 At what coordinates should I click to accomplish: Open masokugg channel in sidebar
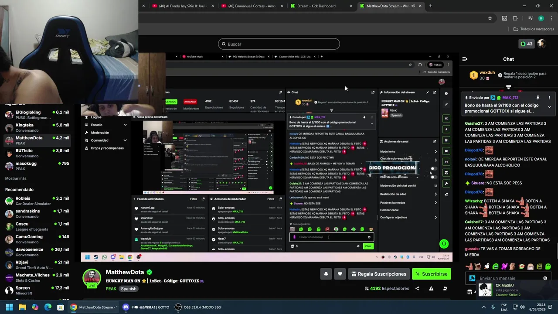coord(37,166)
